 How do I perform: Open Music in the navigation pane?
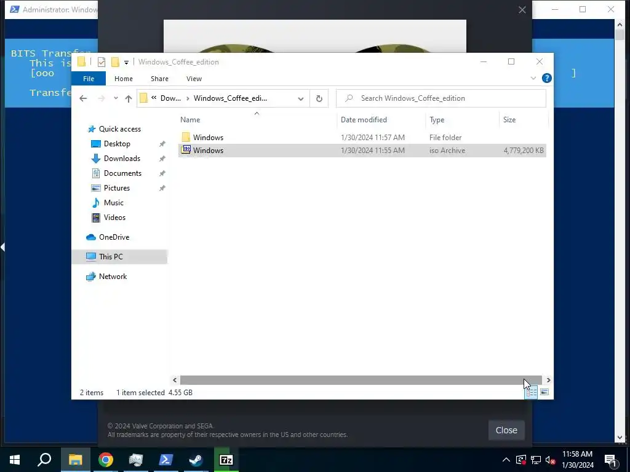113,203
